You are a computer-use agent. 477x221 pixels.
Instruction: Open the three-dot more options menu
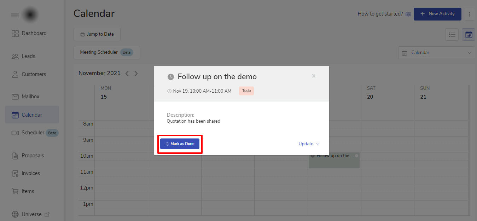pos(469,14)
